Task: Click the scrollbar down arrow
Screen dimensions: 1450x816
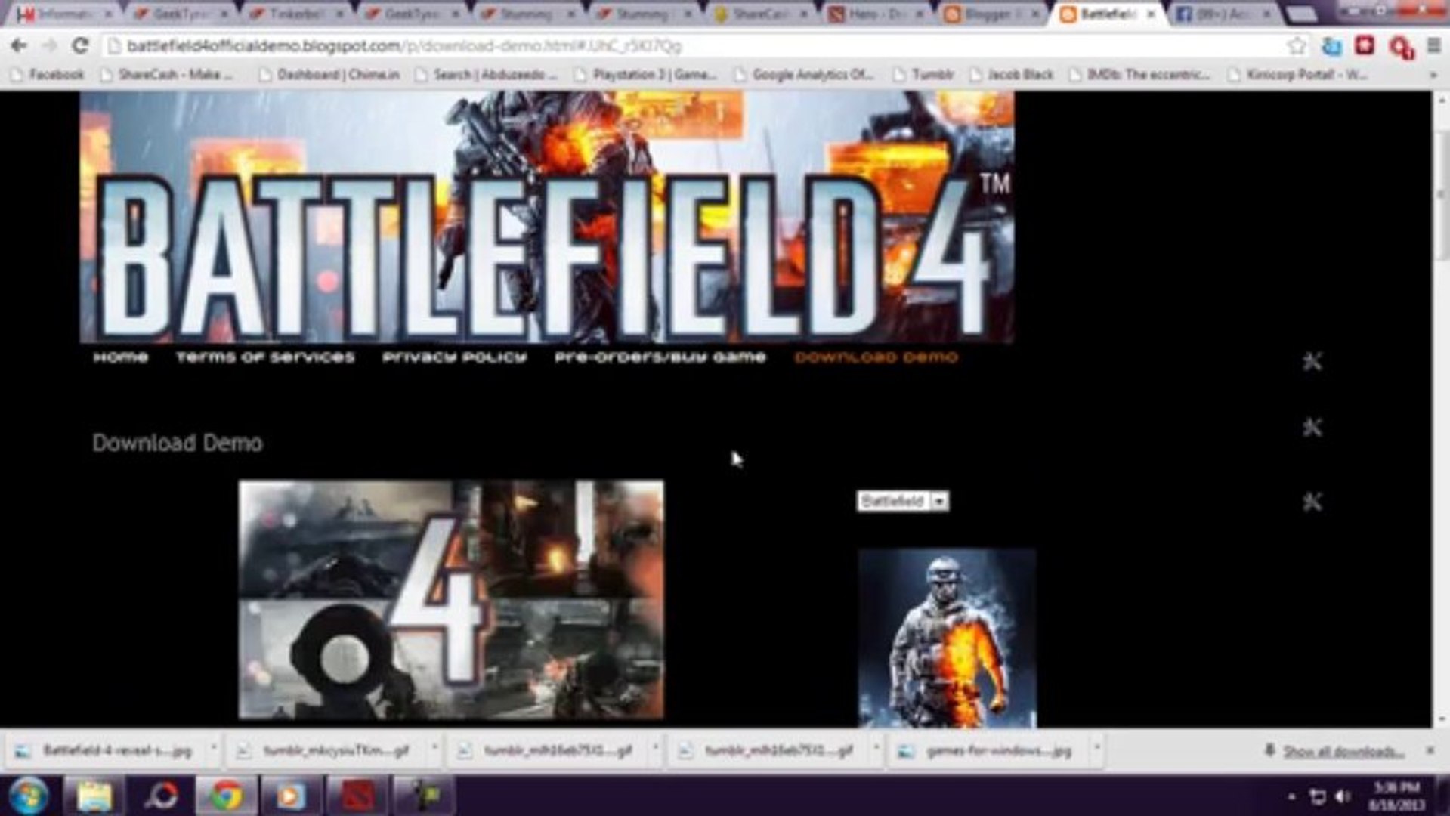Action: click(x=1440, y=719)
